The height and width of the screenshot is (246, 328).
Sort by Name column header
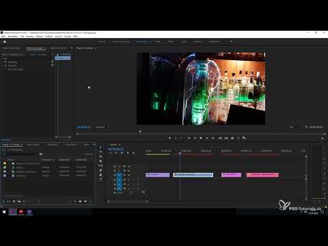coord(11,160)
